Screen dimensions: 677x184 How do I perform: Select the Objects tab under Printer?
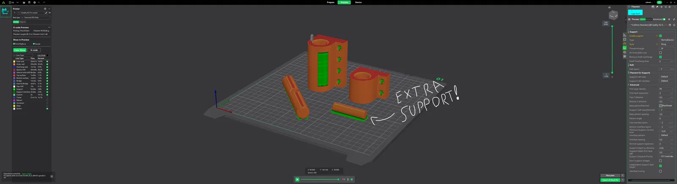[x=22, y=22]
